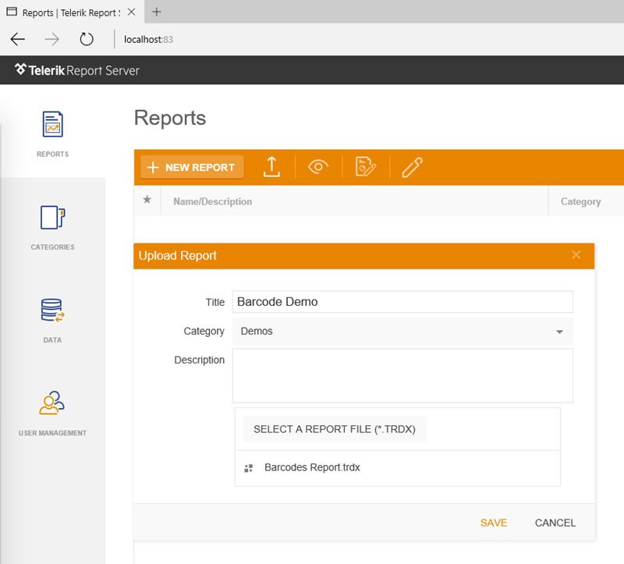Click the Telerik Report Server logo
Image resolution: width=624 pixels, height=564 pixels.
(x=76, y=70)
